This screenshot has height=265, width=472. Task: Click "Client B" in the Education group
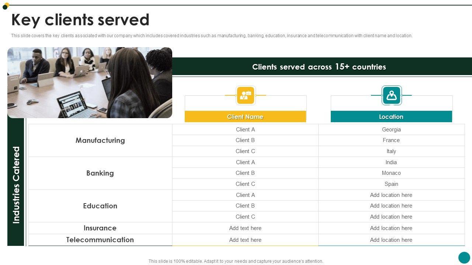(245, 206)
